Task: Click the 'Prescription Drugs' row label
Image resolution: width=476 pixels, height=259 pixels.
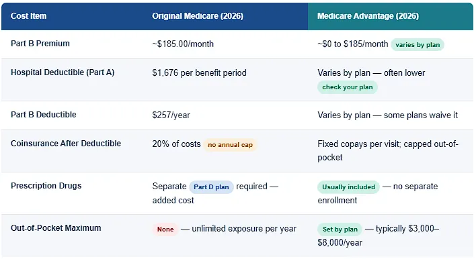Action: pos(46,186)
